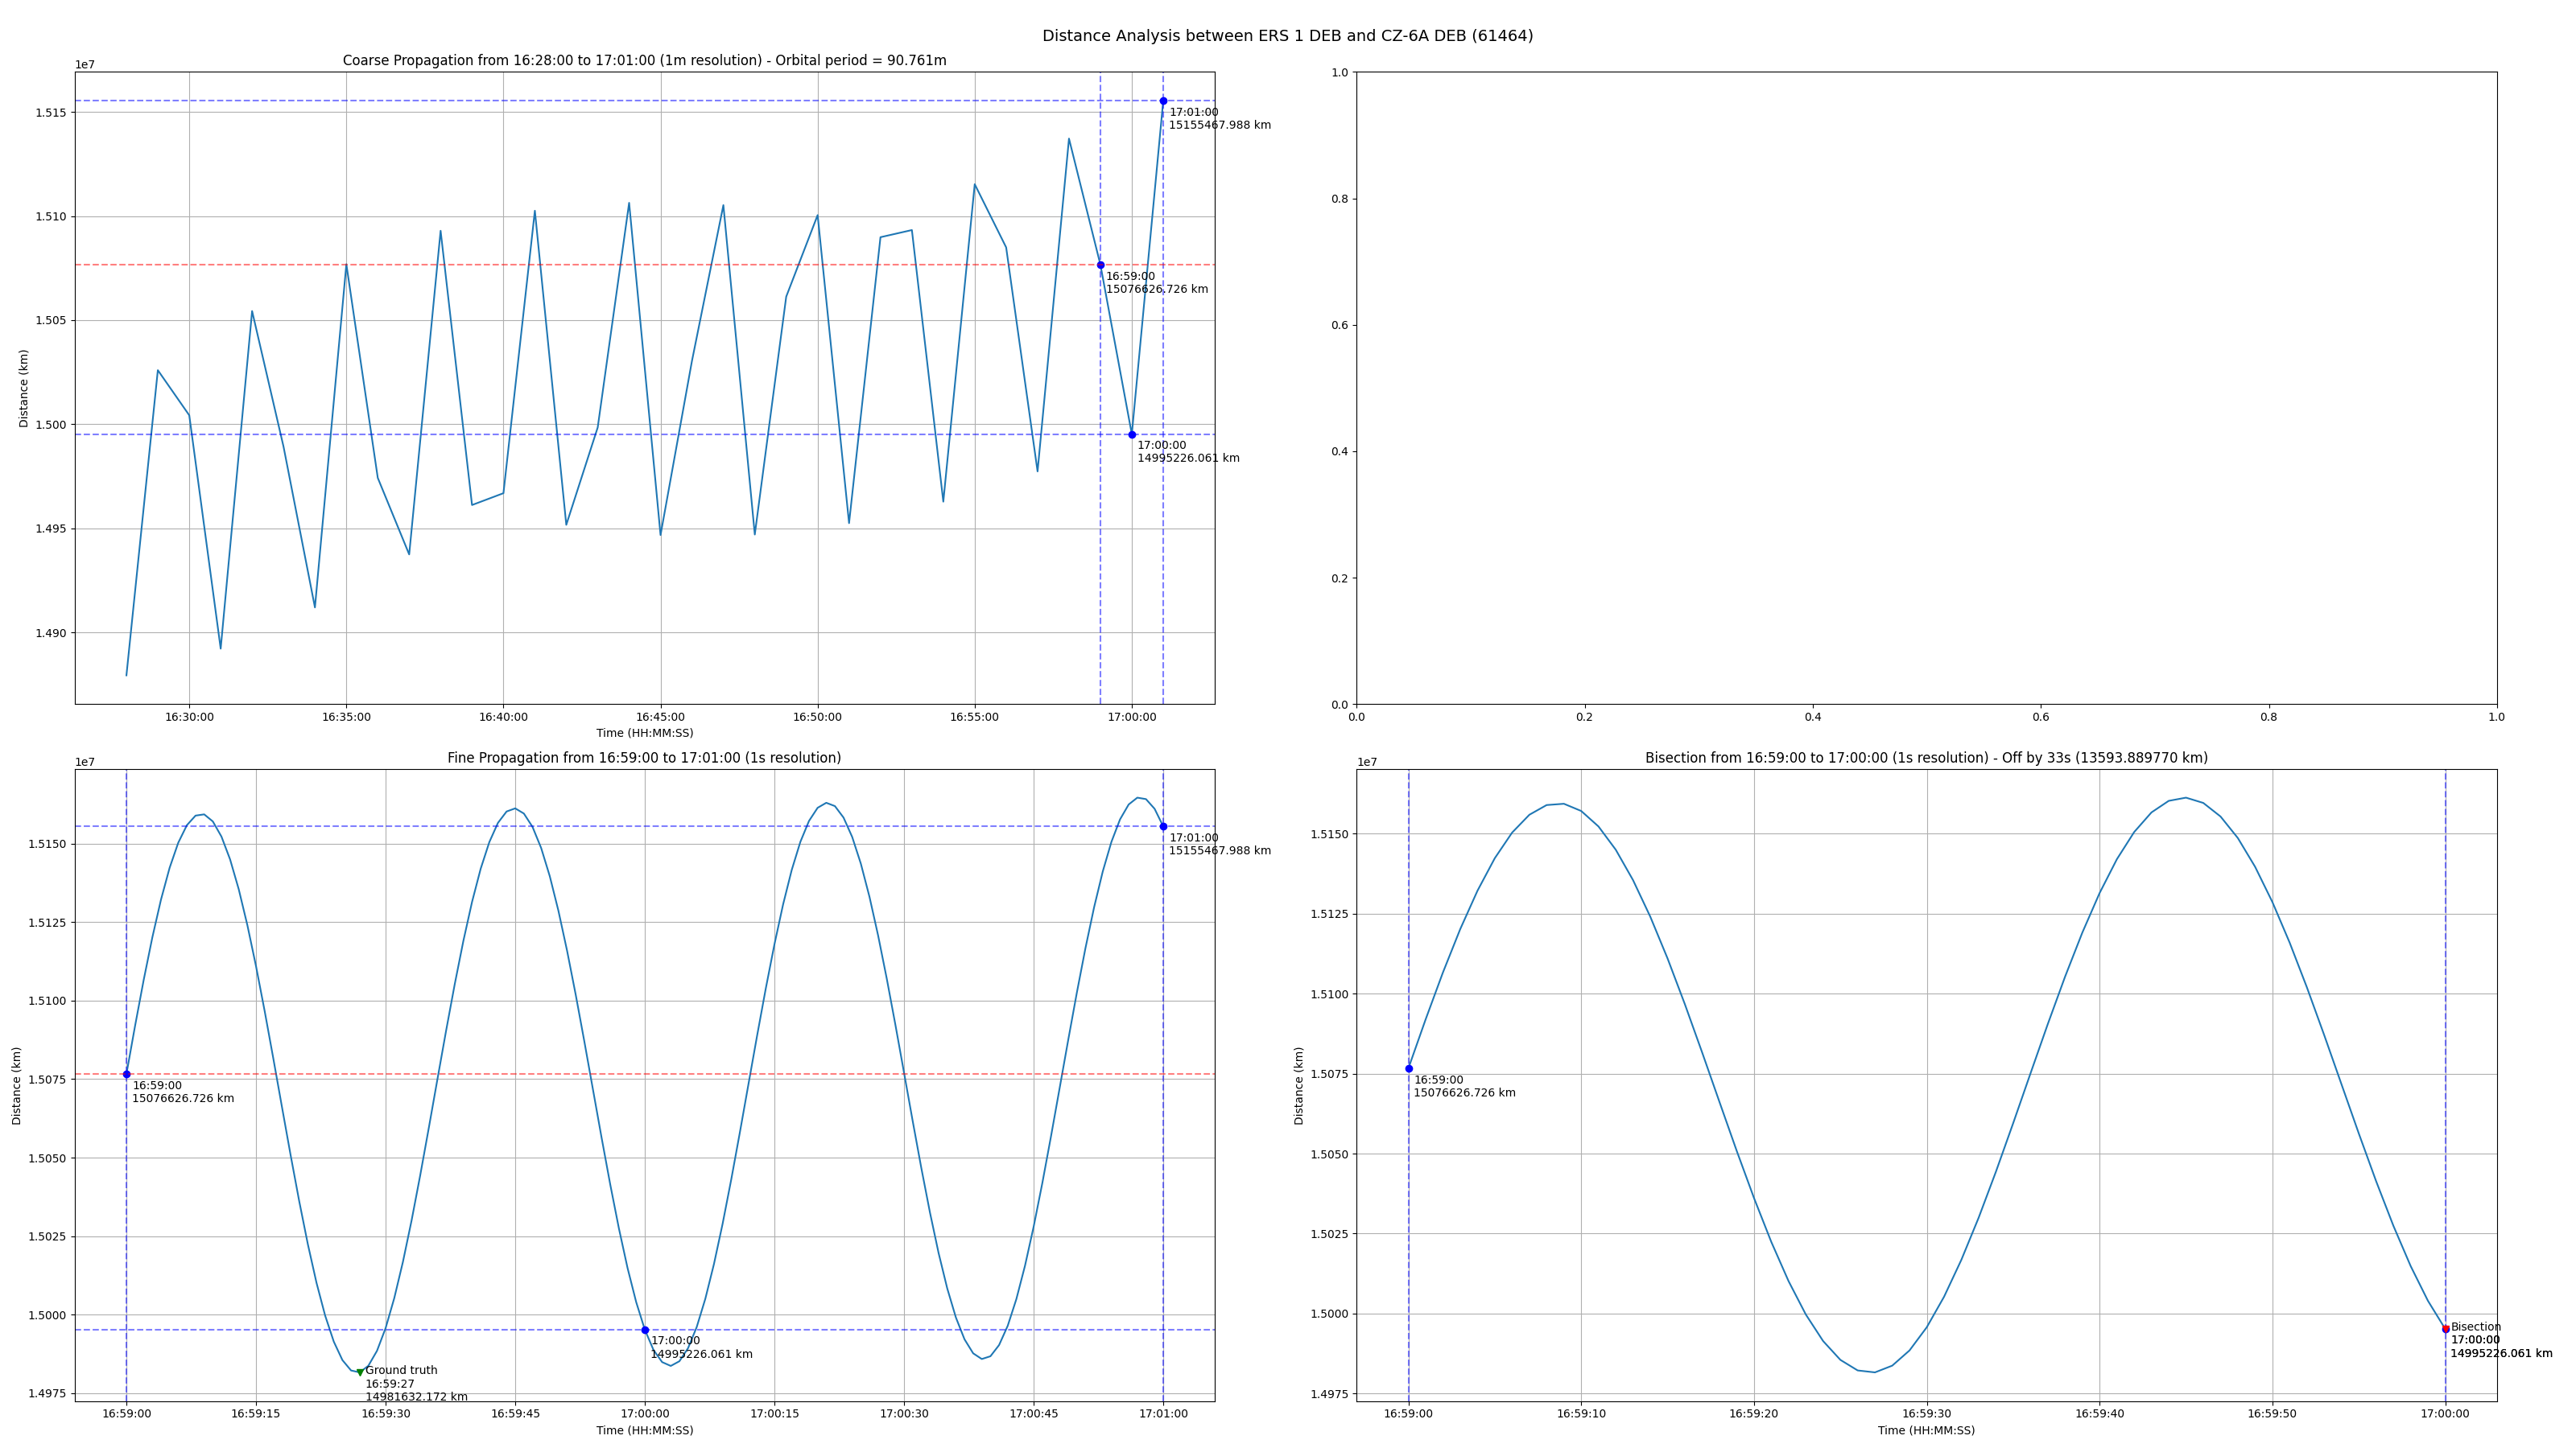Image resolution: width=2576 pixels, height=1448 pixels.
Task: Click the green Ground truth triangle marker
Action: pyautogui.click(x=360, y=1372)
